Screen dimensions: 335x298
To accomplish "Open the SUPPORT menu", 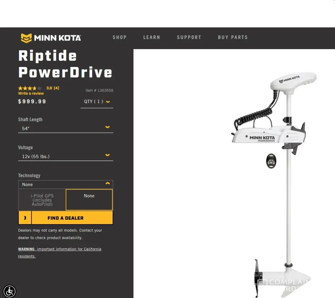I will coord(189,37).
